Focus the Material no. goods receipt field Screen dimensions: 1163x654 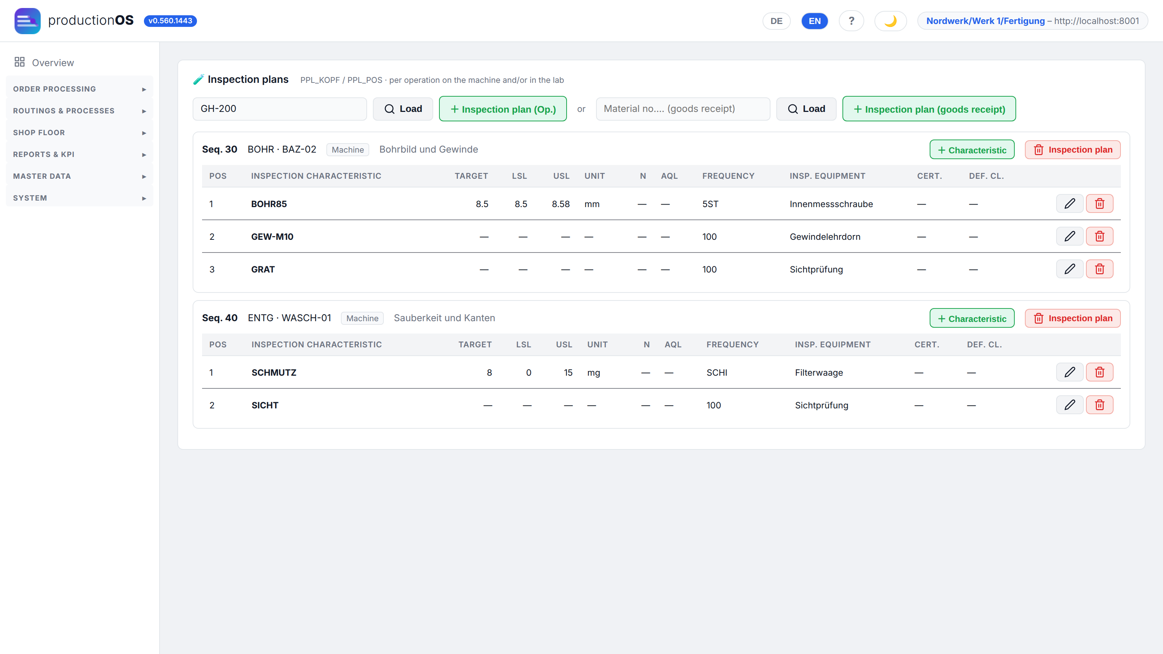pyautogui.click(x=683, y=109)
